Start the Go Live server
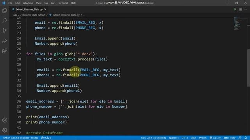The height and width of the screenshot is (140, 250). pos(215,138)
